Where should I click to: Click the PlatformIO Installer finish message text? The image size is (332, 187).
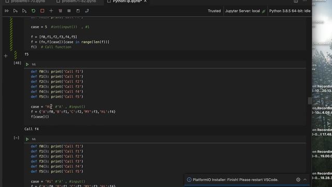pos(235,180)
